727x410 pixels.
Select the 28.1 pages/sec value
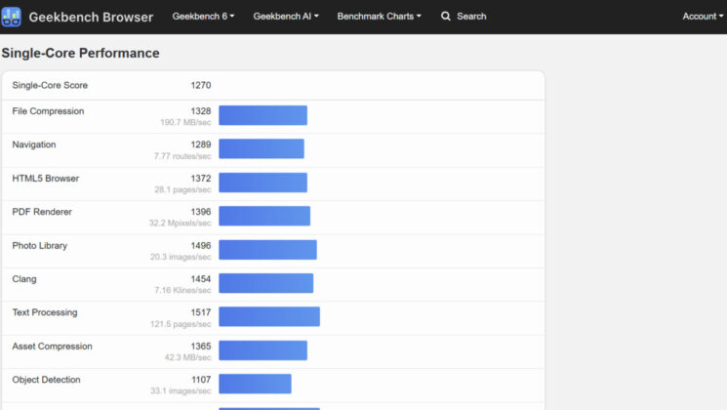pos(182,189)
